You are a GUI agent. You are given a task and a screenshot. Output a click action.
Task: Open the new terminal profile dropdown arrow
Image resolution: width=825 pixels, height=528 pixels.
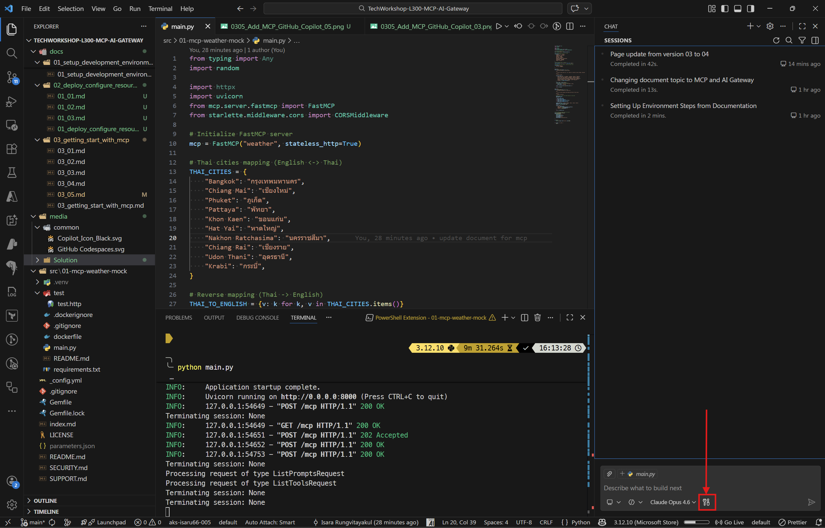point(513,318)
